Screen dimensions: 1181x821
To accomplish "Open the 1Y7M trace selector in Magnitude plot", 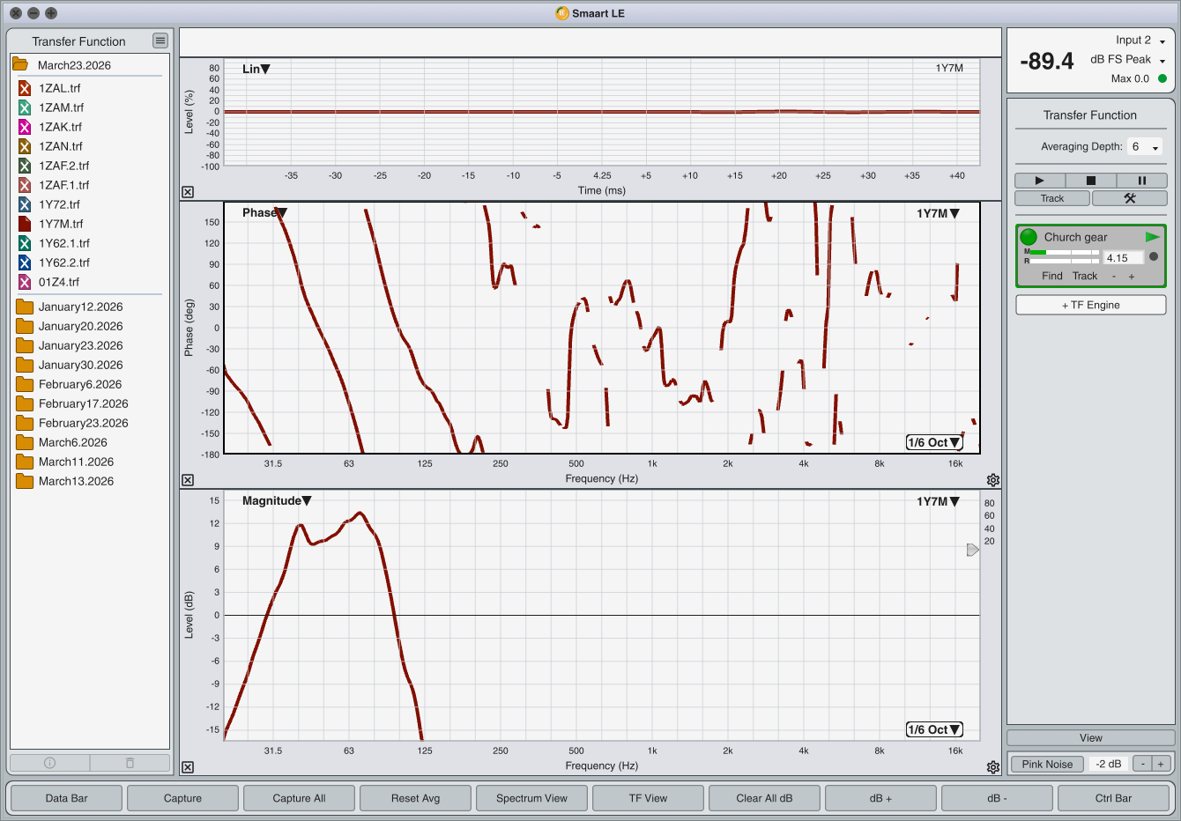I will pyautogui.click(x=938, y=501).
